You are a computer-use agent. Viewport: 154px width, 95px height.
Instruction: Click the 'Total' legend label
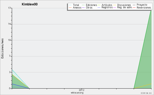76,5
